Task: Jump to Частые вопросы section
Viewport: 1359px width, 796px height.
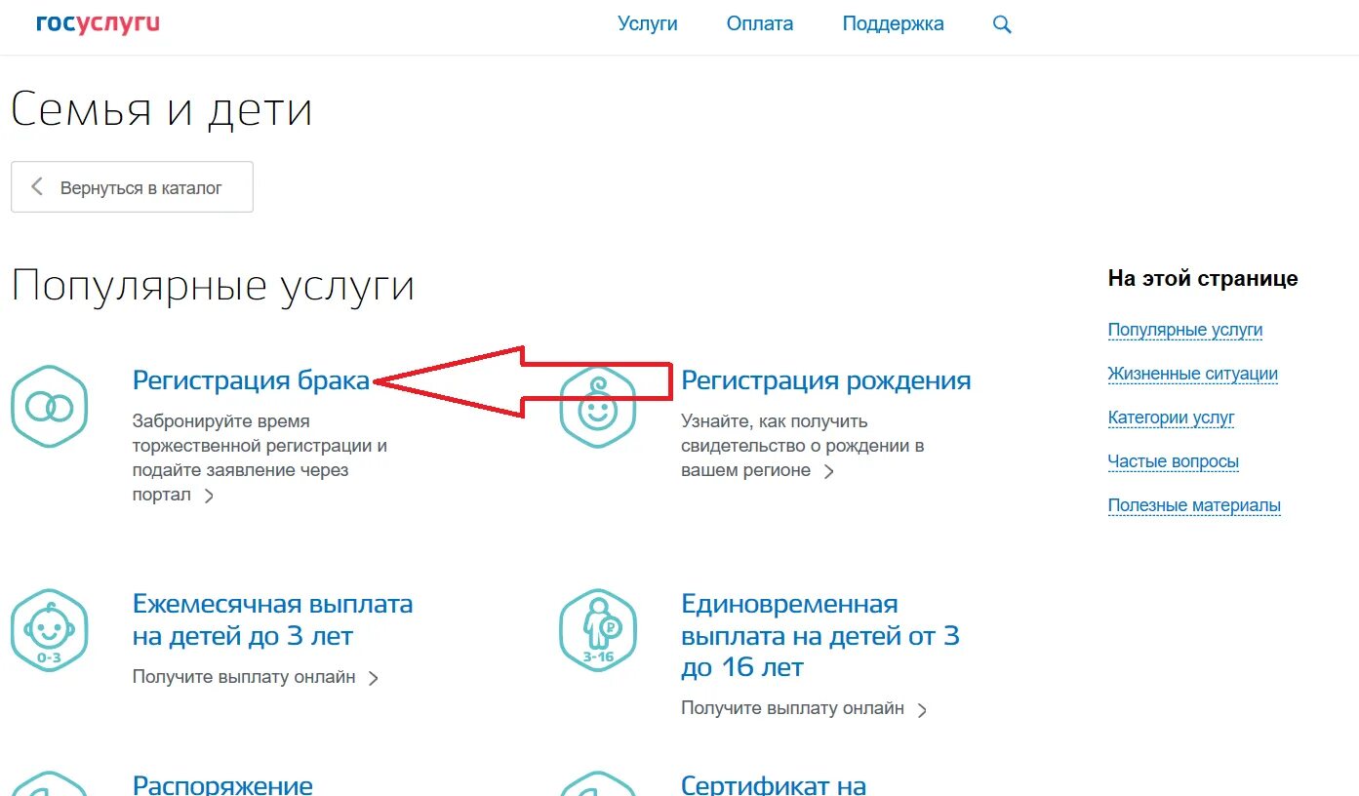Action: [1174, 461]
